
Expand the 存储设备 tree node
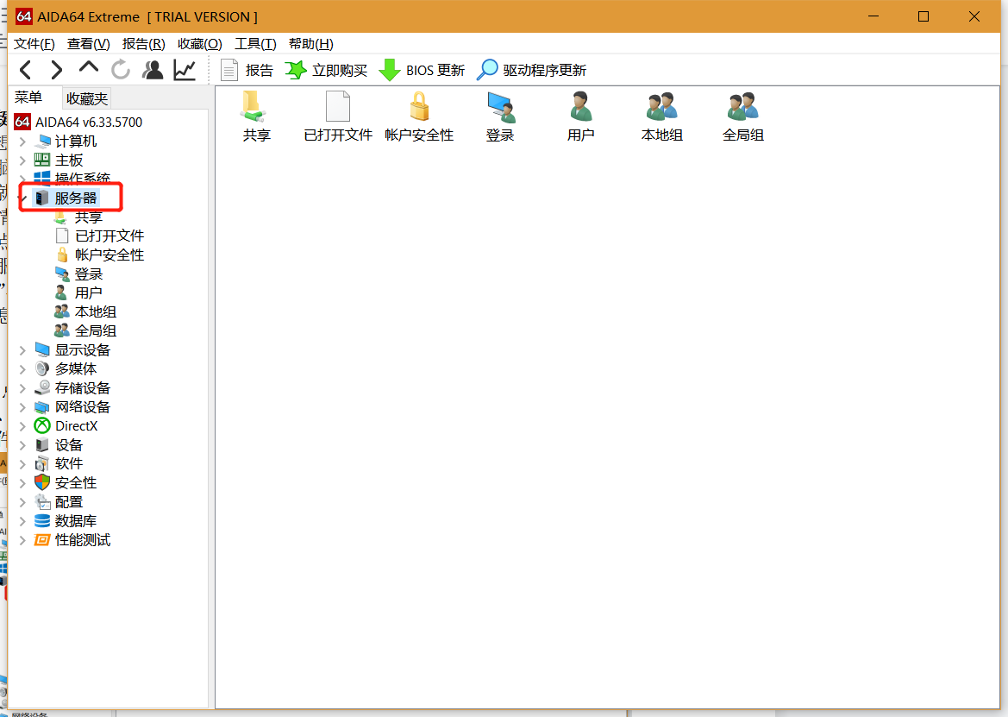click(x=22, y=388)
